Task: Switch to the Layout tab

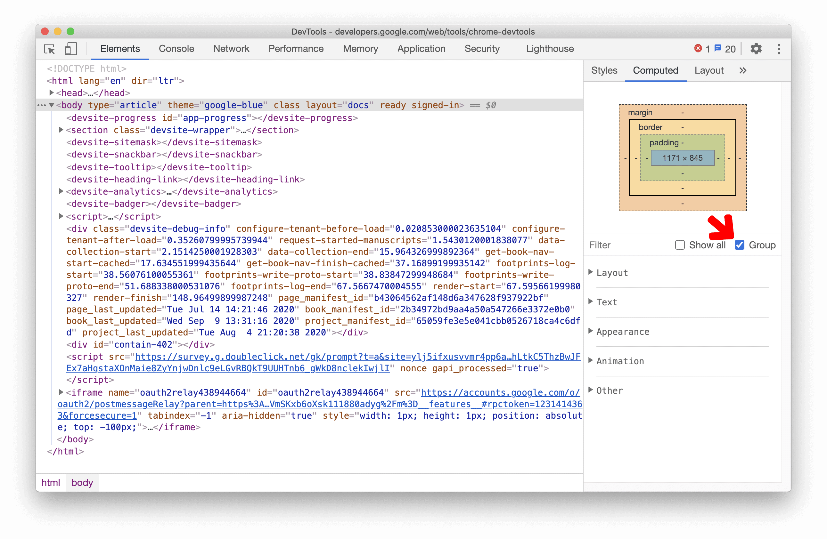Action: tap(709, 70)
